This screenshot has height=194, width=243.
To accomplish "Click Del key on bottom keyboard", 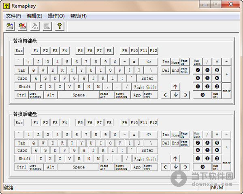I will pos(166,143).
